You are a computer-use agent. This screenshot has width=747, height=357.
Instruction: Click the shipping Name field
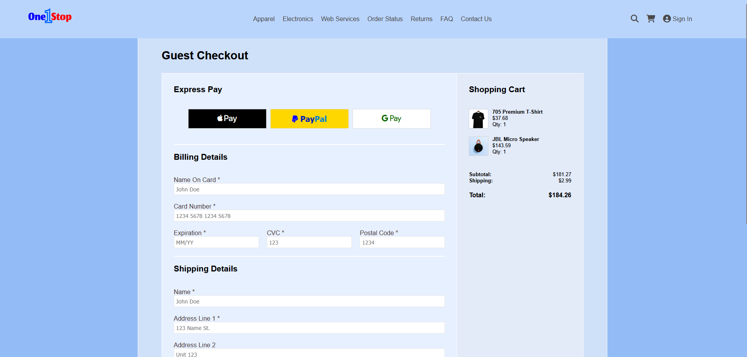pyautogui.click(x=309, y=301)
